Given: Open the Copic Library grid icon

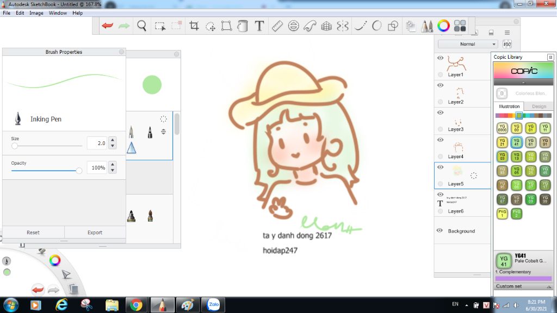Looking at the screenshot, I should point(460,26).
